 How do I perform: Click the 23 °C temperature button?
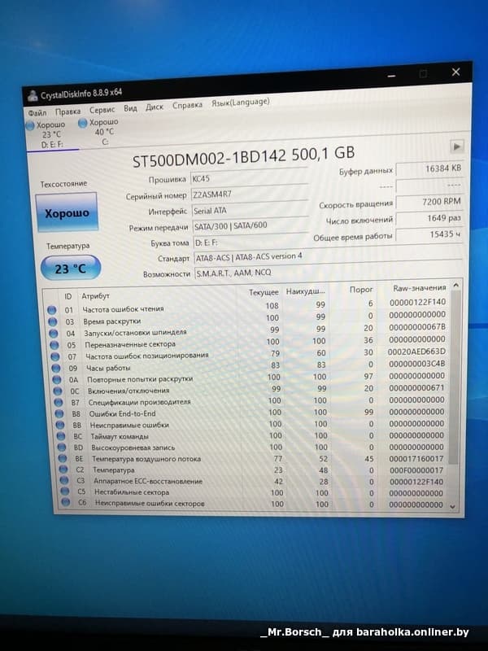pyautogui.click(x=71, y=269)
